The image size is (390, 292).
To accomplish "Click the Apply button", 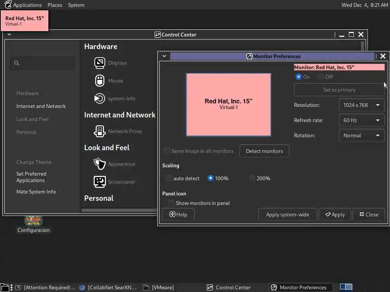I will pyautogui.click(x=335, y=214).
